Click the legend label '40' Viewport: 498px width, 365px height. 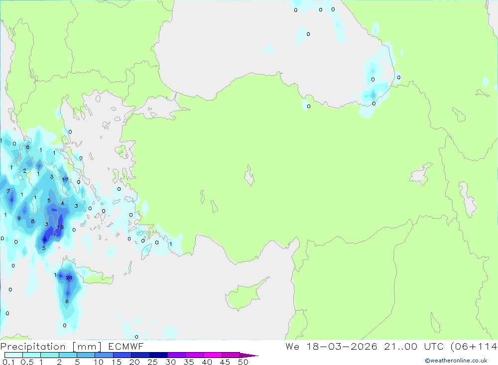point(207,362)
